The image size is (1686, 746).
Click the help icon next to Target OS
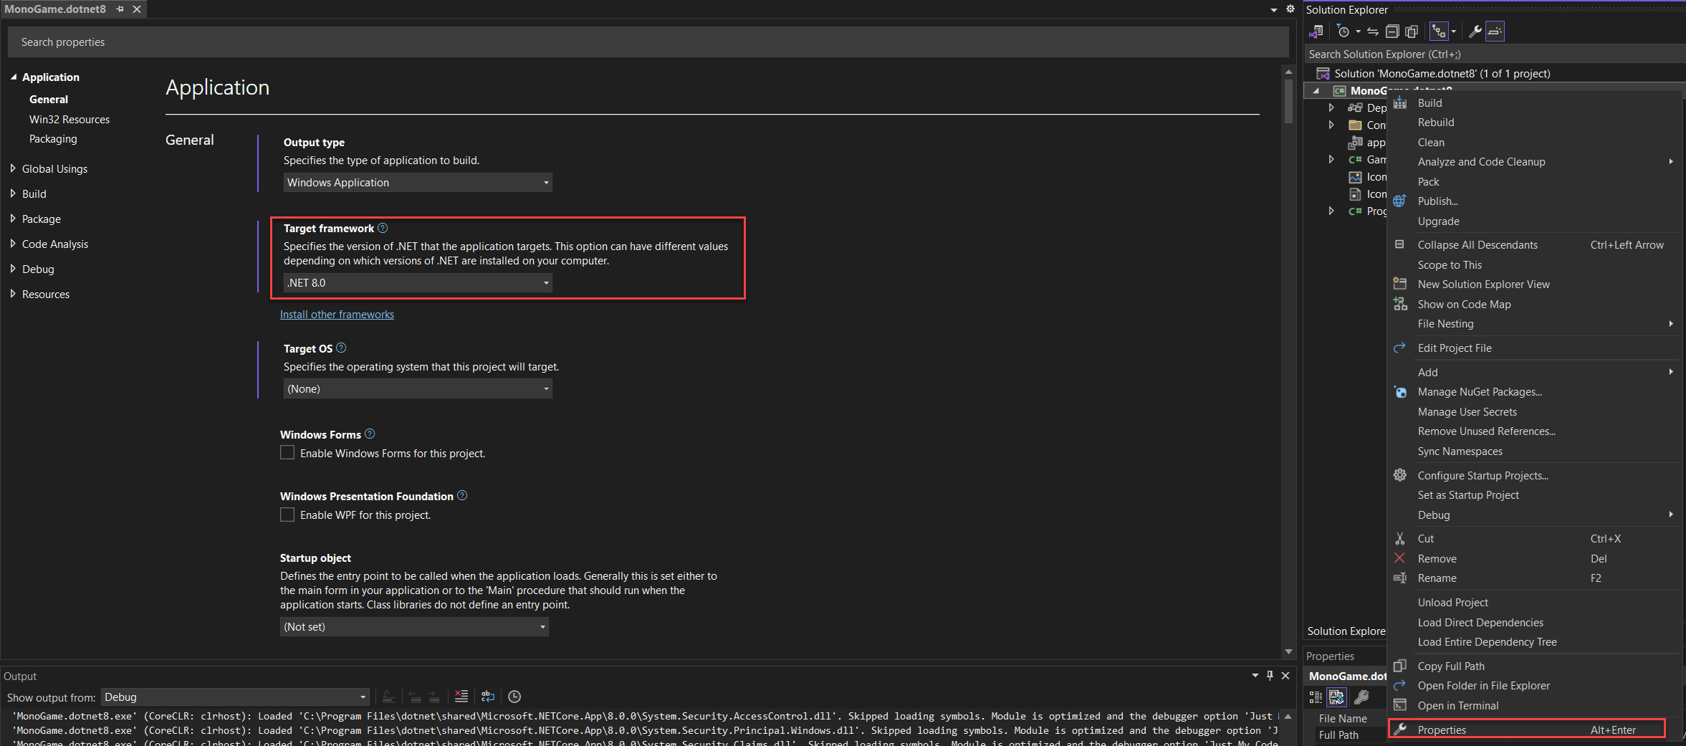pyautogui.click(x=341, y=348)
